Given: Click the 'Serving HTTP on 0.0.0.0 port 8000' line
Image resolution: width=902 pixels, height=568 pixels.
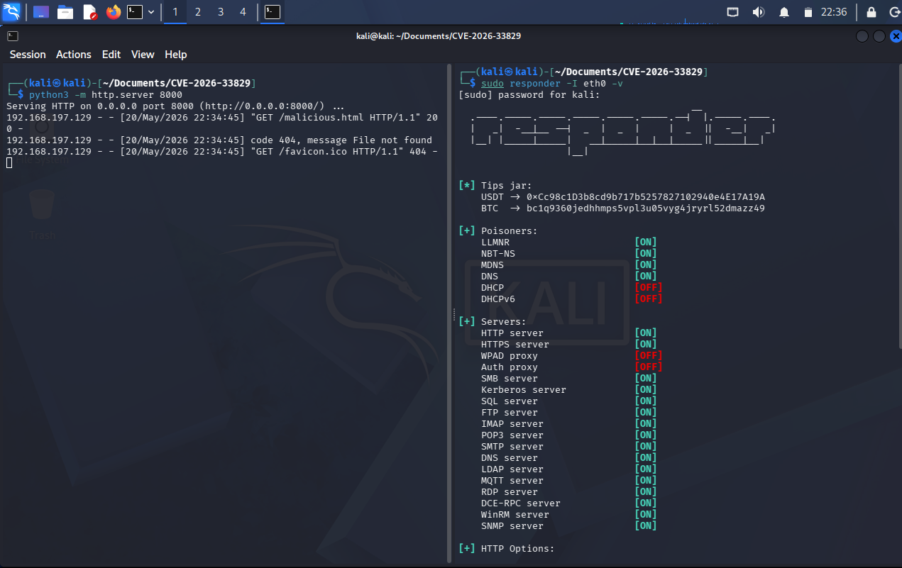Looking at the screenshot, I should [x=175, y=106].
